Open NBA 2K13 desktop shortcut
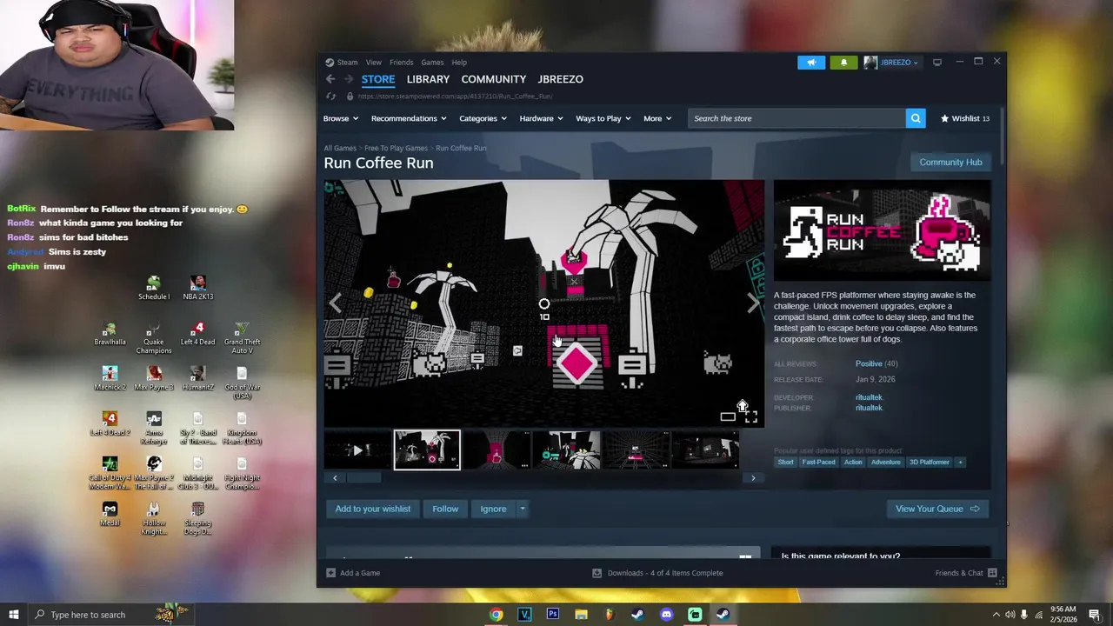The width and height of the screenshot is (1113, 626). [x=197, y=288]
